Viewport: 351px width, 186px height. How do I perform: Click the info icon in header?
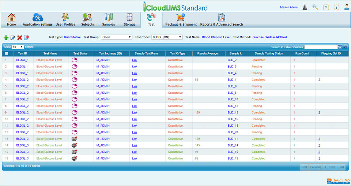coord(336,7)
